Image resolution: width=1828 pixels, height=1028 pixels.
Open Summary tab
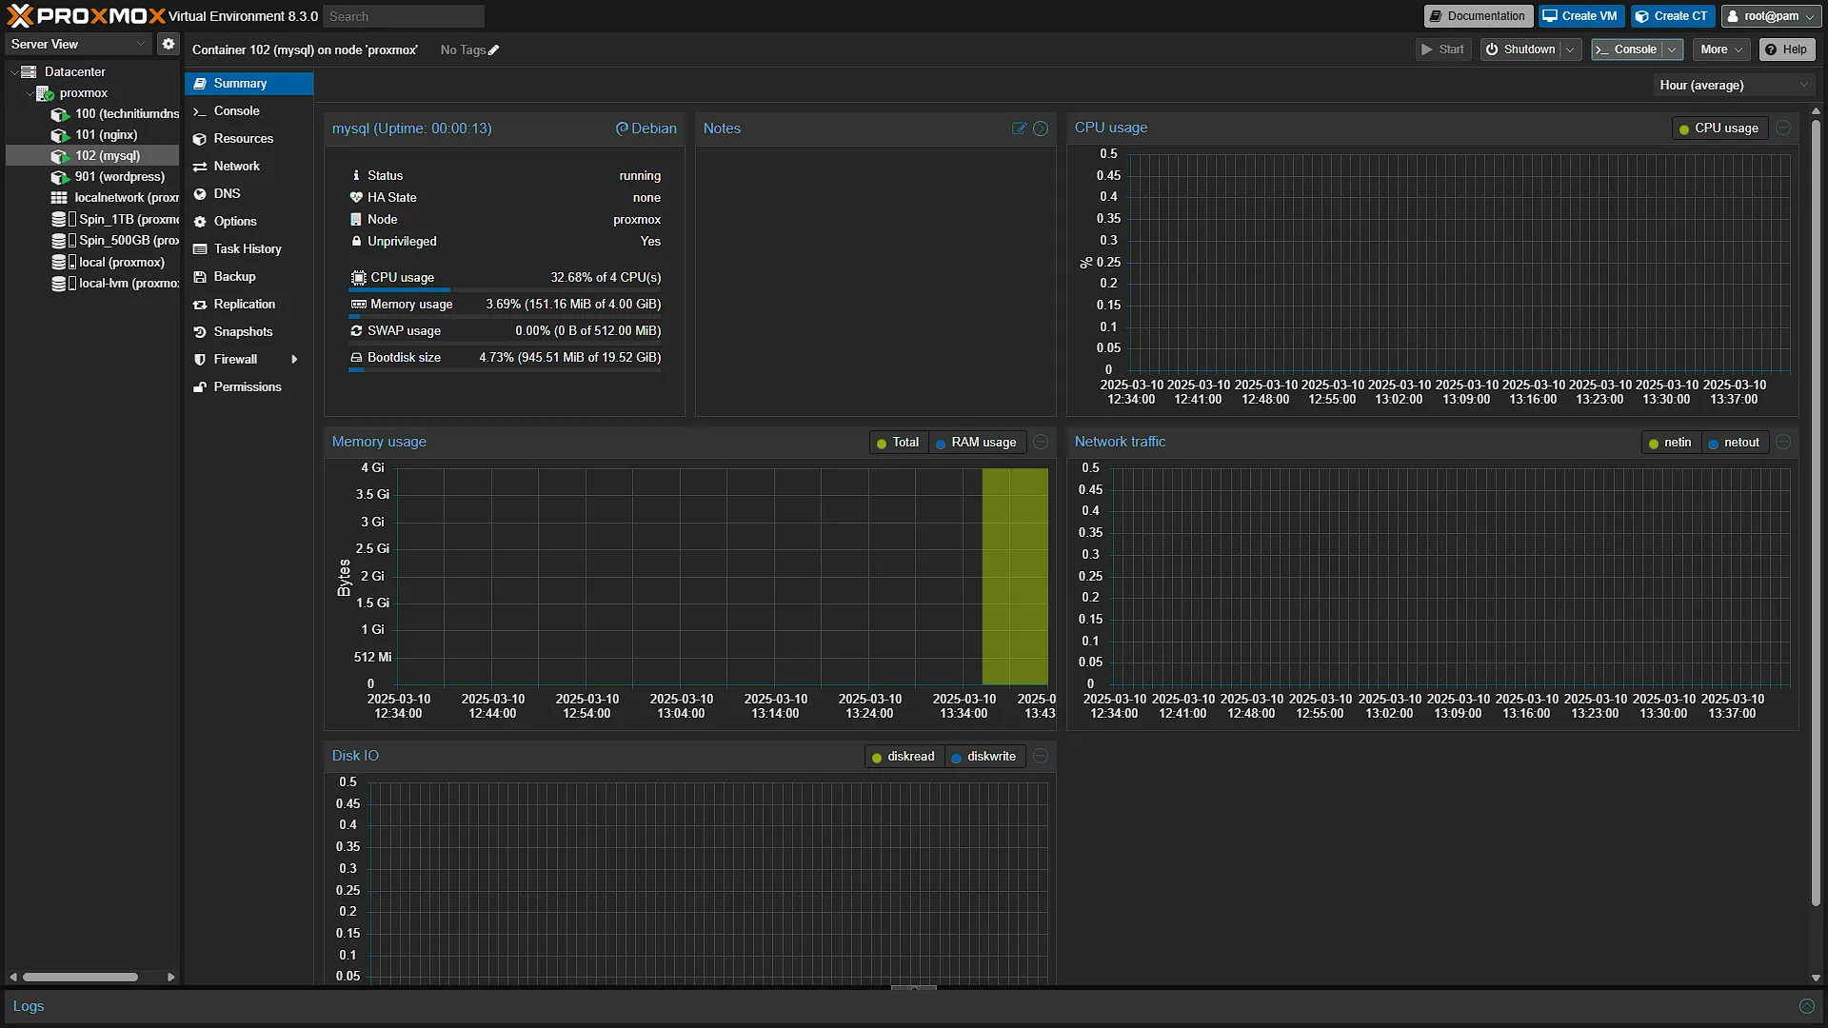point(248,84)
